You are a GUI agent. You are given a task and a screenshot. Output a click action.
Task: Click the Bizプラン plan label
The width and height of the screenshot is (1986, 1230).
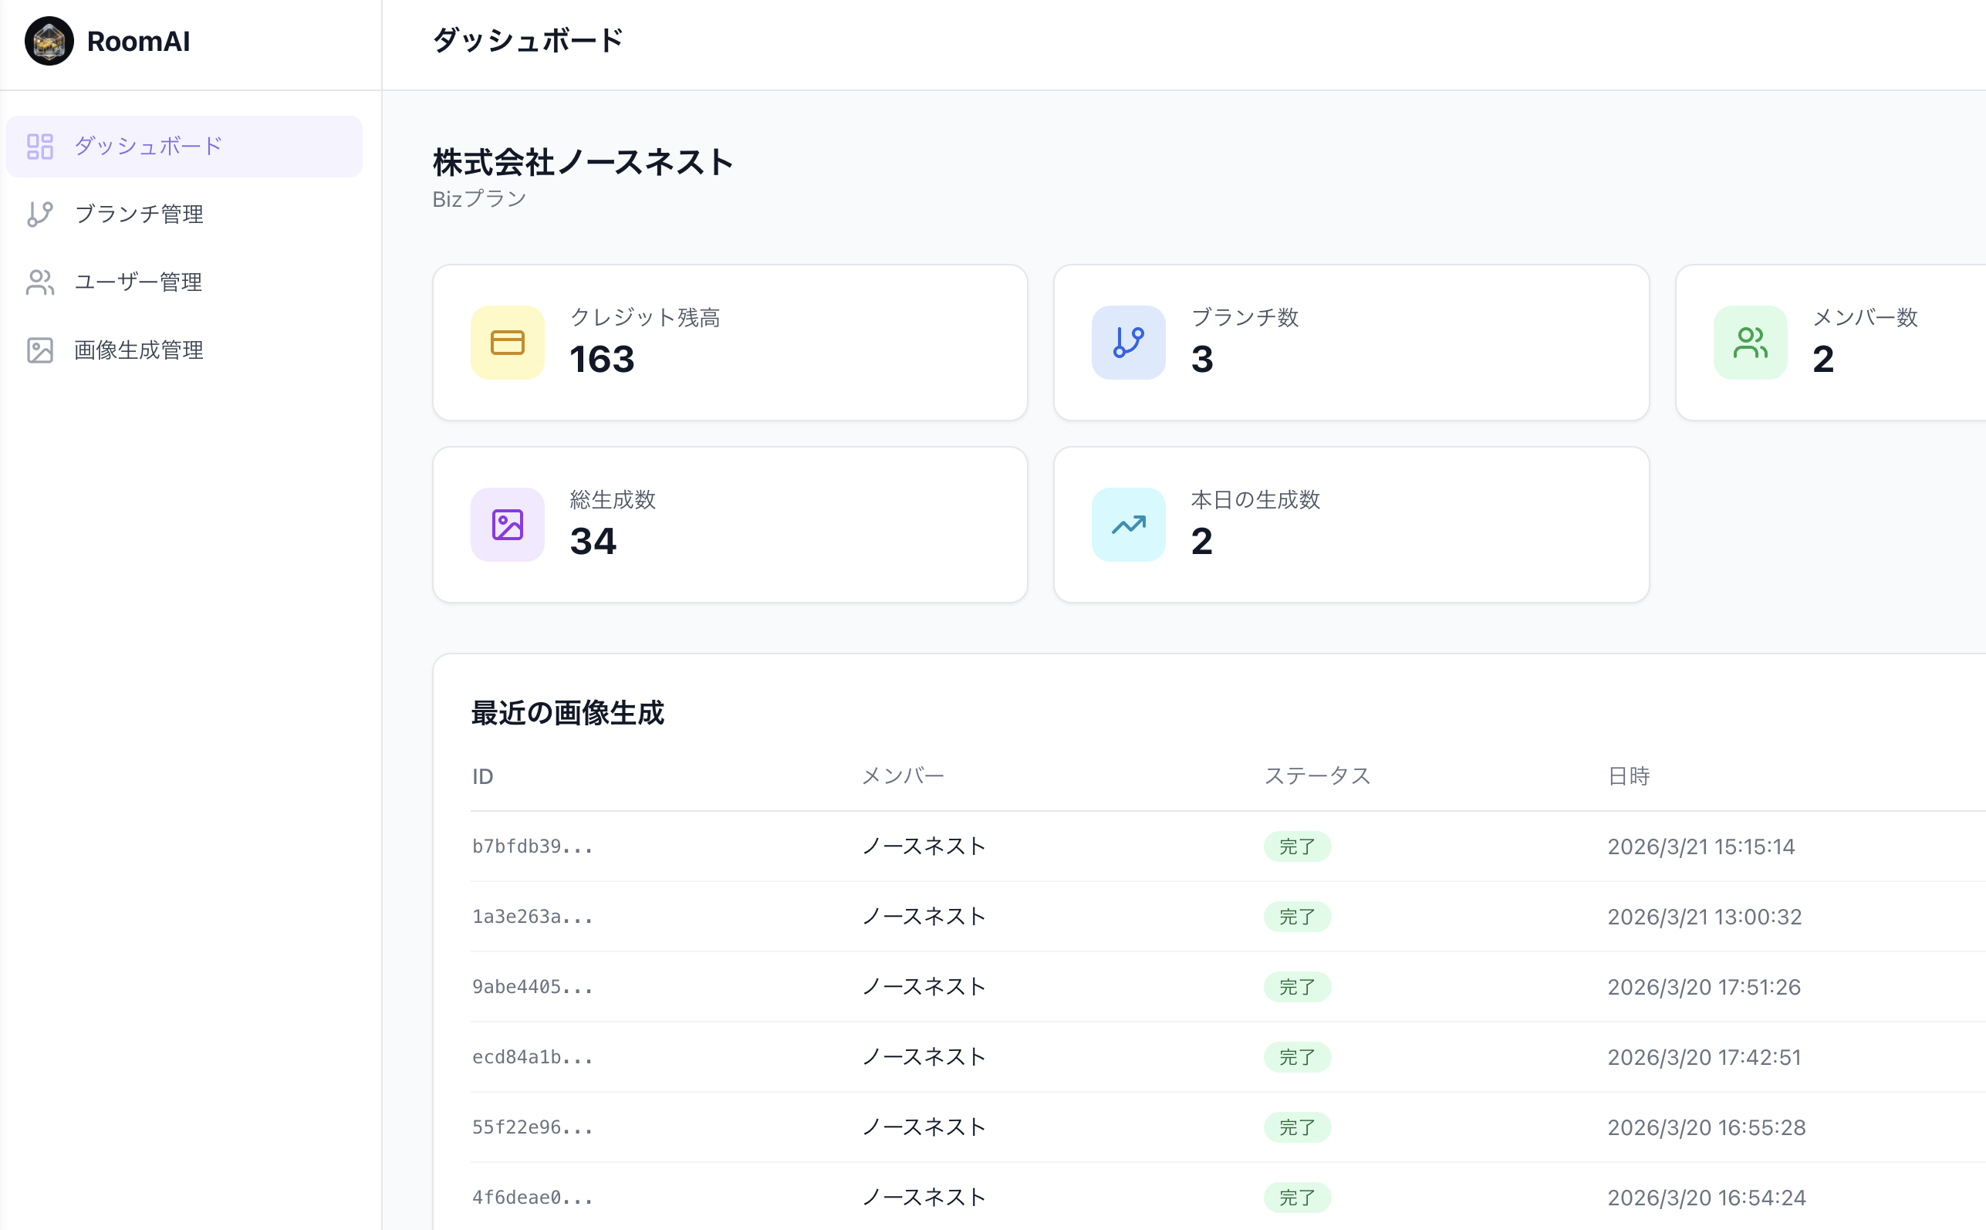[x=479, y=197]
